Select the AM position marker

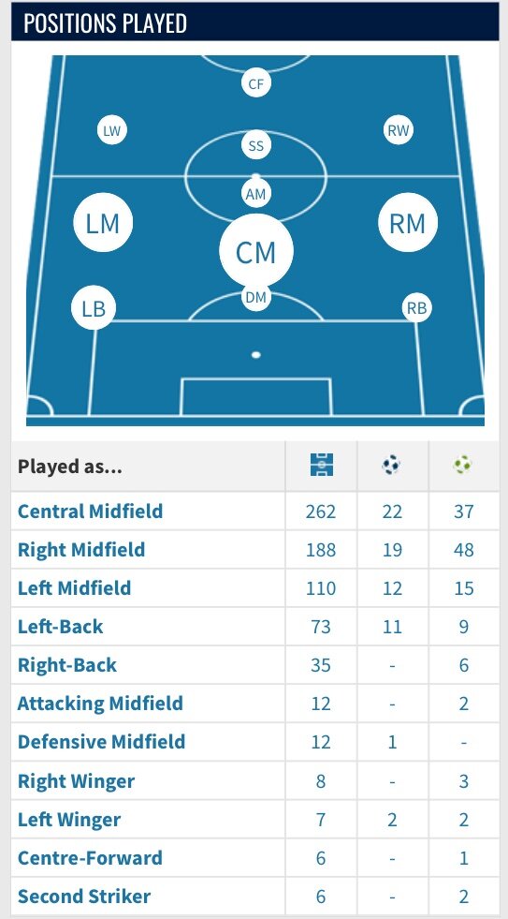(255, 194)
